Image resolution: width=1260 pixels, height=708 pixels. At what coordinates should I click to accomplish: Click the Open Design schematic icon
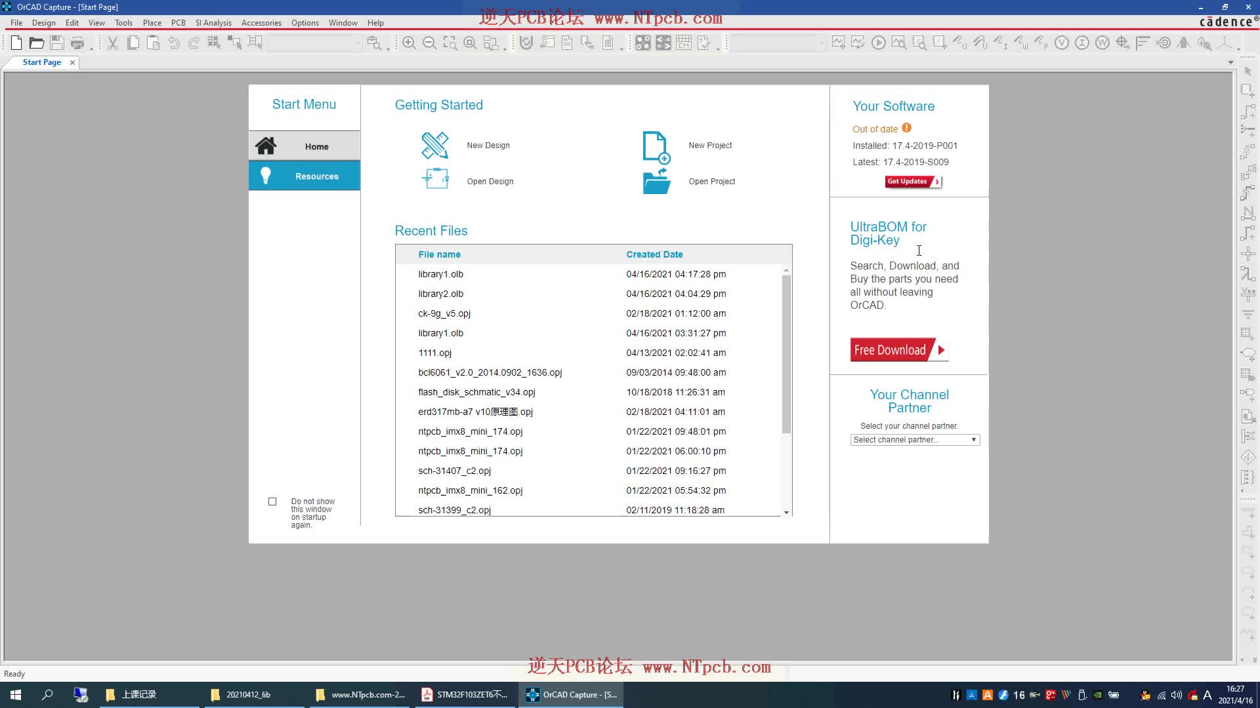click(435, 178)
